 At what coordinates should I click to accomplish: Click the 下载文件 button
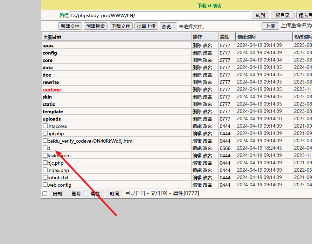pyautogui.click(x=121, y=26)
